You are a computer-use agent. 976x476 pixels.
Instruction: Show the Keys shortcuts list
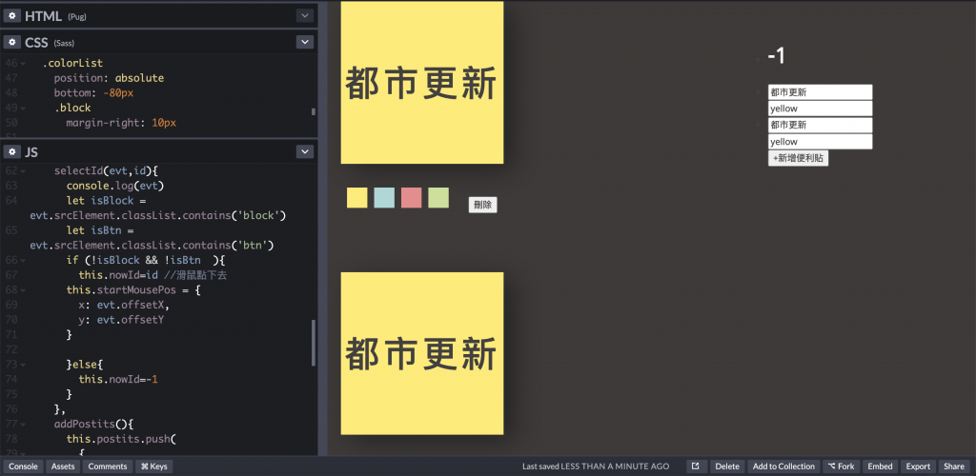(153, 466)
